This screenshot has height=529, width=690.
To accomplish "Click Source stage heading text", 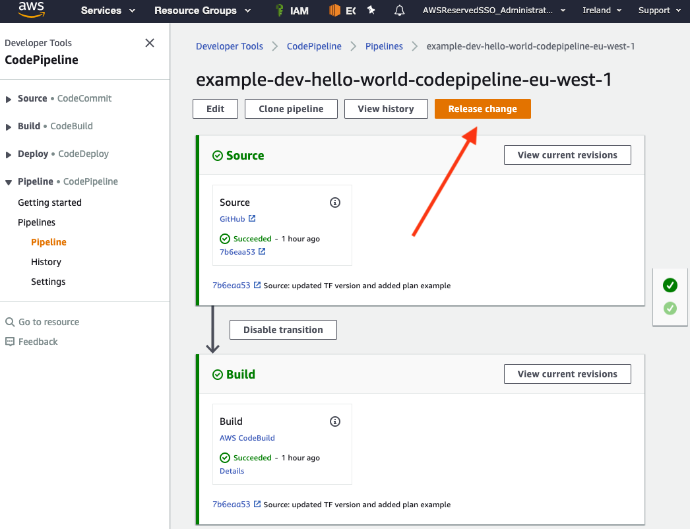I will click(245, 156).
